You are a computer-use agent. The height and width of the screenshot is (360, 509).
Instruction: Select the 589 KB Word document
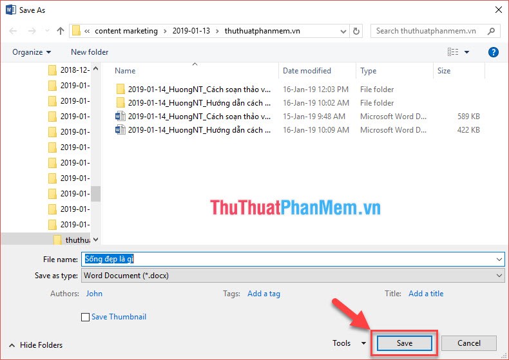coord(298,117)
